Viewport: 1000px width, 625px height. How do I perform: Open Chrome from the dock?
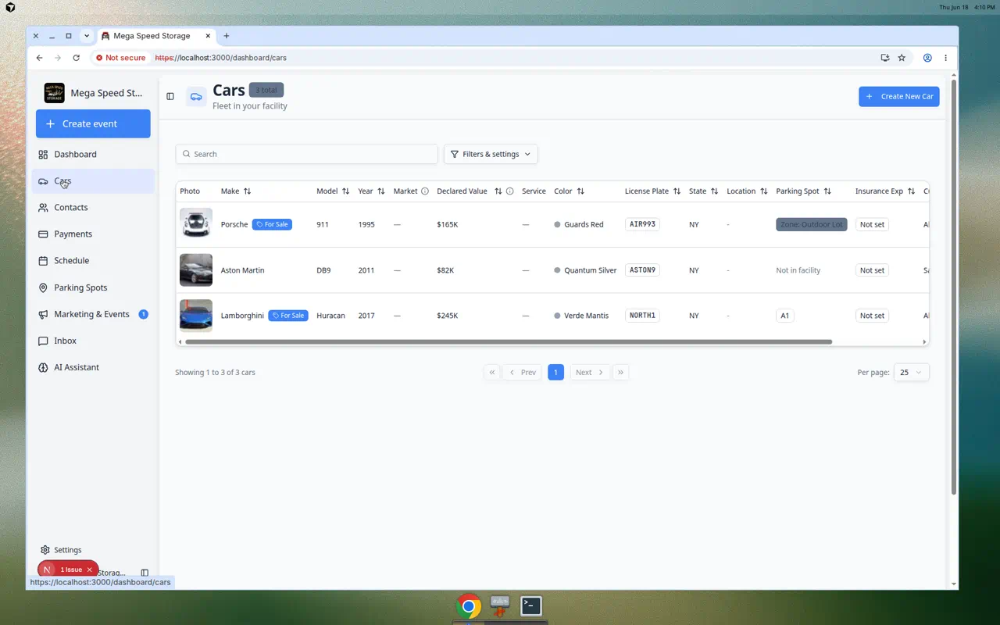click(x=469, y=606)
